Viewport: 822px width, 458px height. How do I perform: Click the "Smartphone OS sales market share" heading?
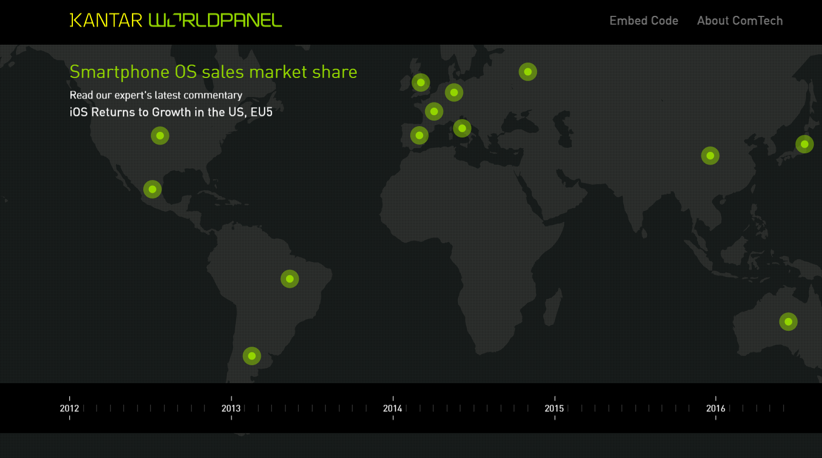coord(214,72)
